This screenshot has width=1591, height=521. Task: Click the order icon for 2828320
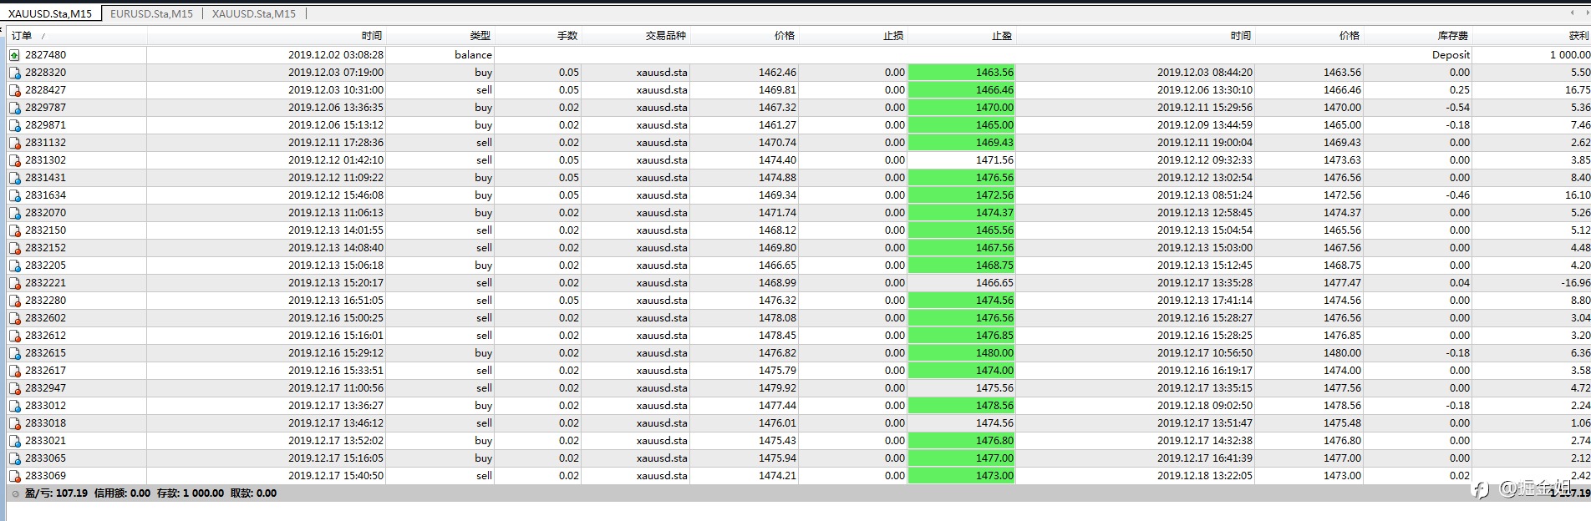[x=15, y=73]
